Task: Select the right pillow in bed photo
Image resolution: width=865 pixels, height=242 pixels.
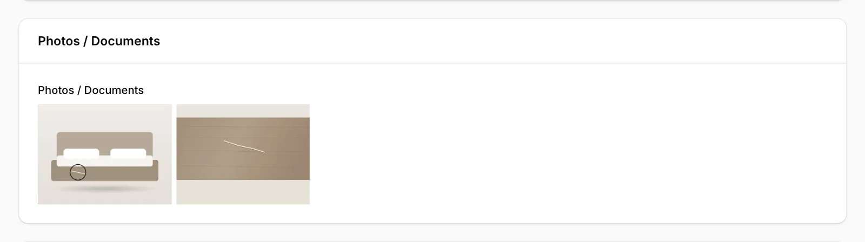Action: 128,153
